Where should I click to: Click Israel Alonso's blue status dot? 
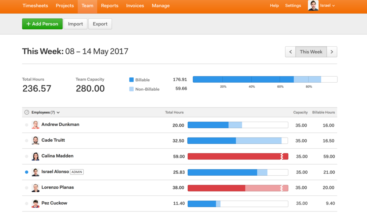(27, 172)
